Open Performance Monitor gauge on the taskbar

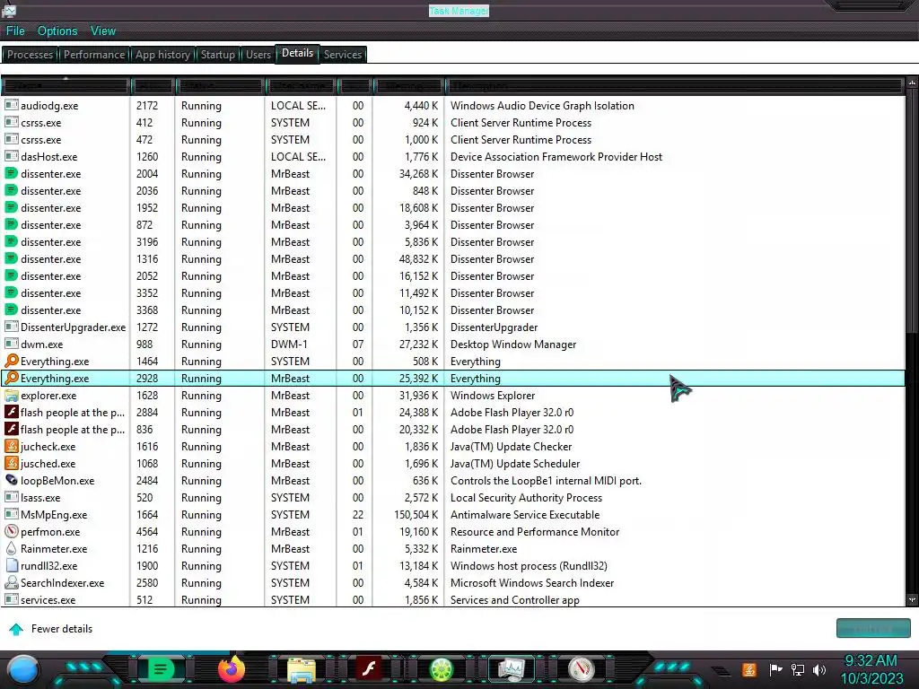point(582,669)
